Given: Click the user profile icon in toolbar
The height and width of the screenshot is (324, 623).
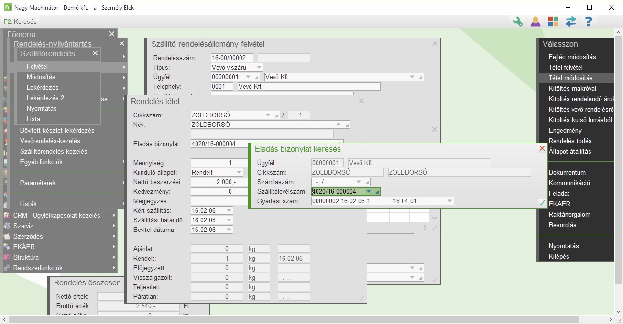Looking at the screenshot, I should pos(535,21).
